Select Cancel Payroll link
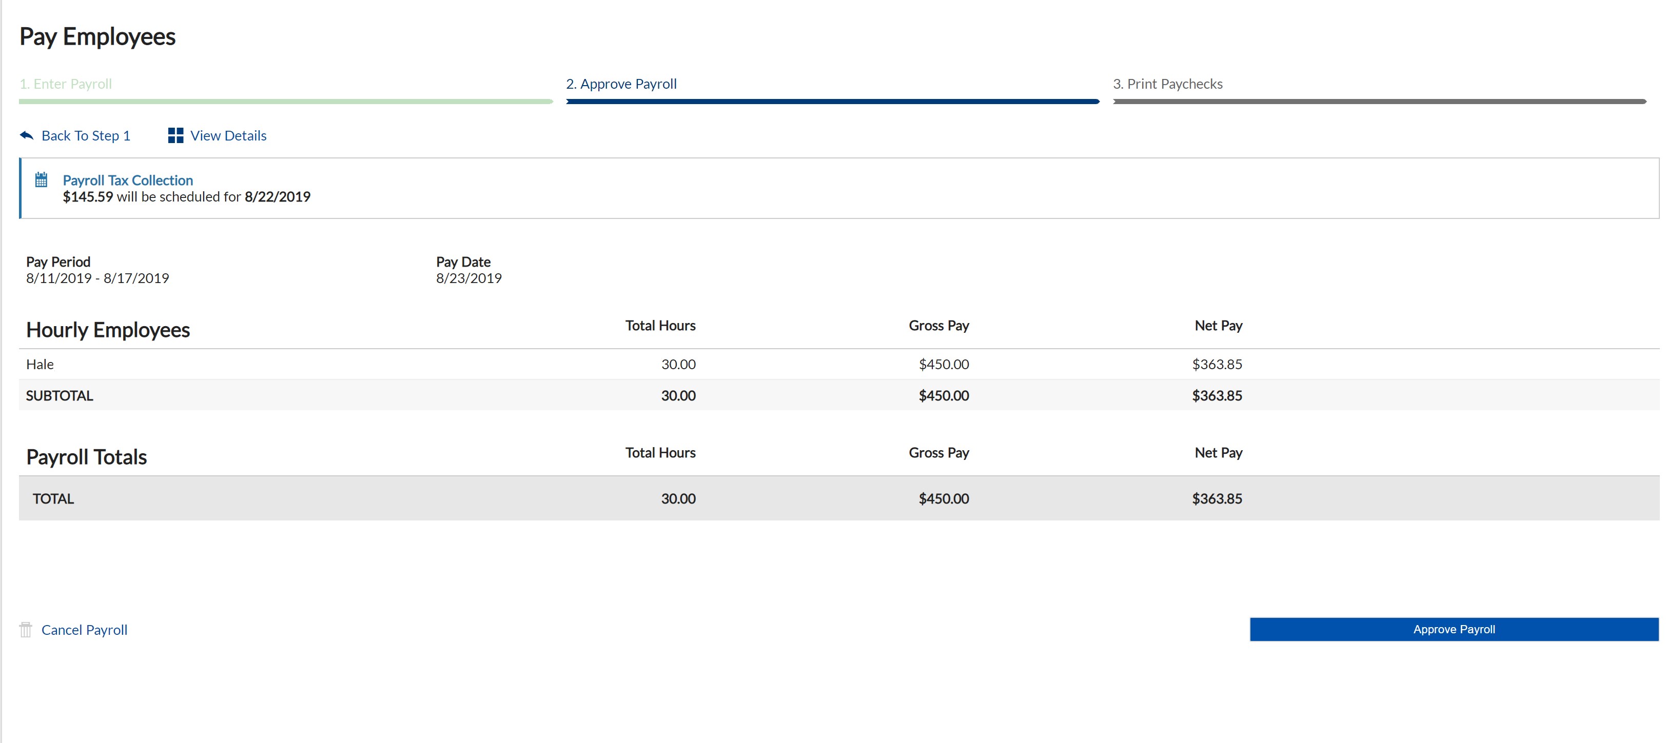 pos(84,630)
